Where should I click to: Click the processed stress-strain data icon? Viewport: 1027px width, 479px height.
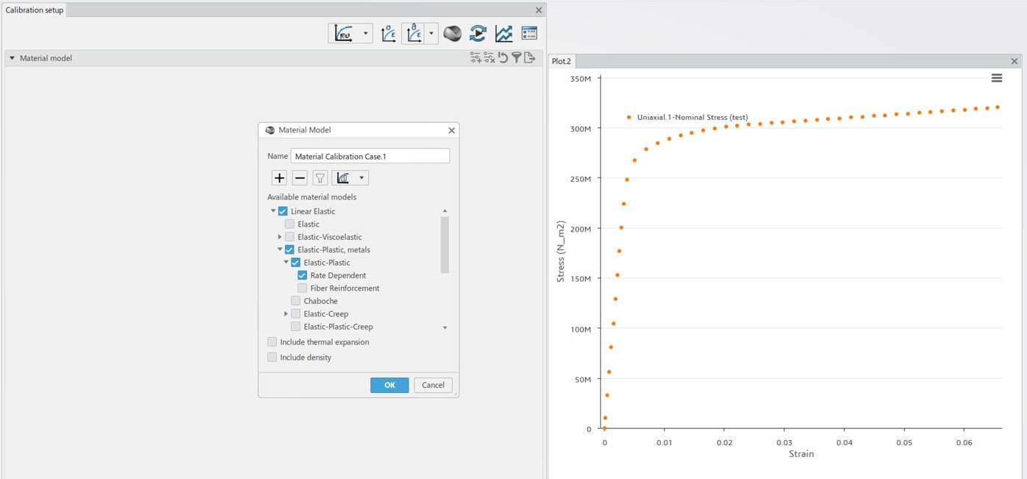[414, 33]
